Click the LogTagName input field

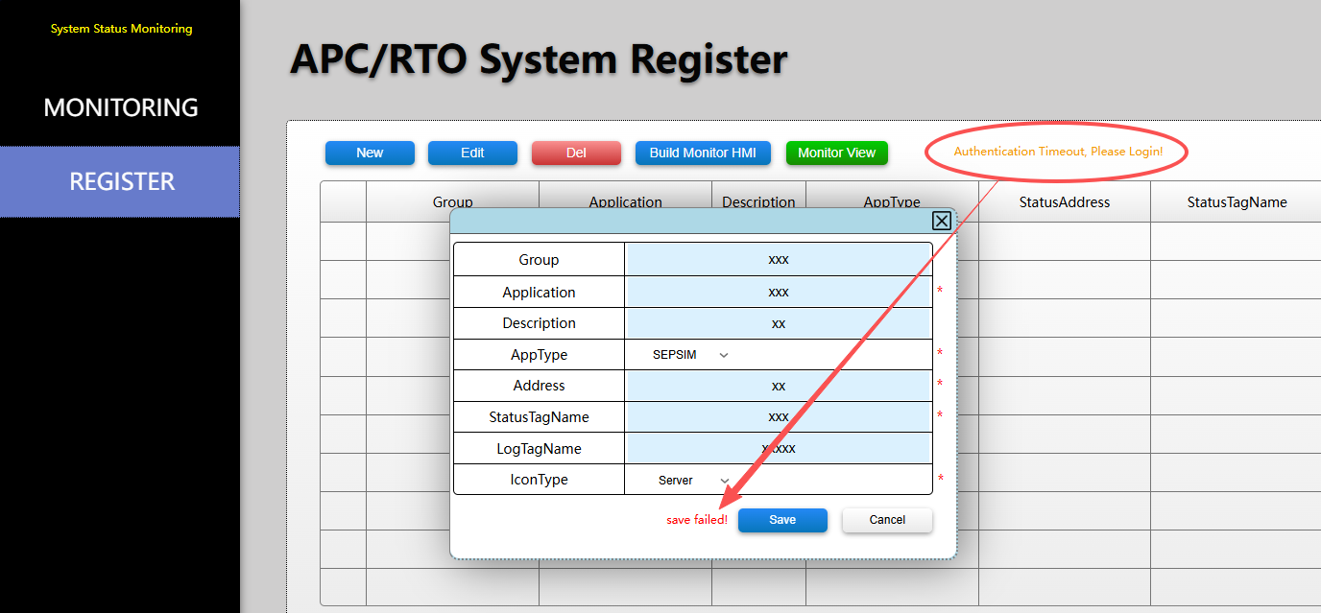778,448
